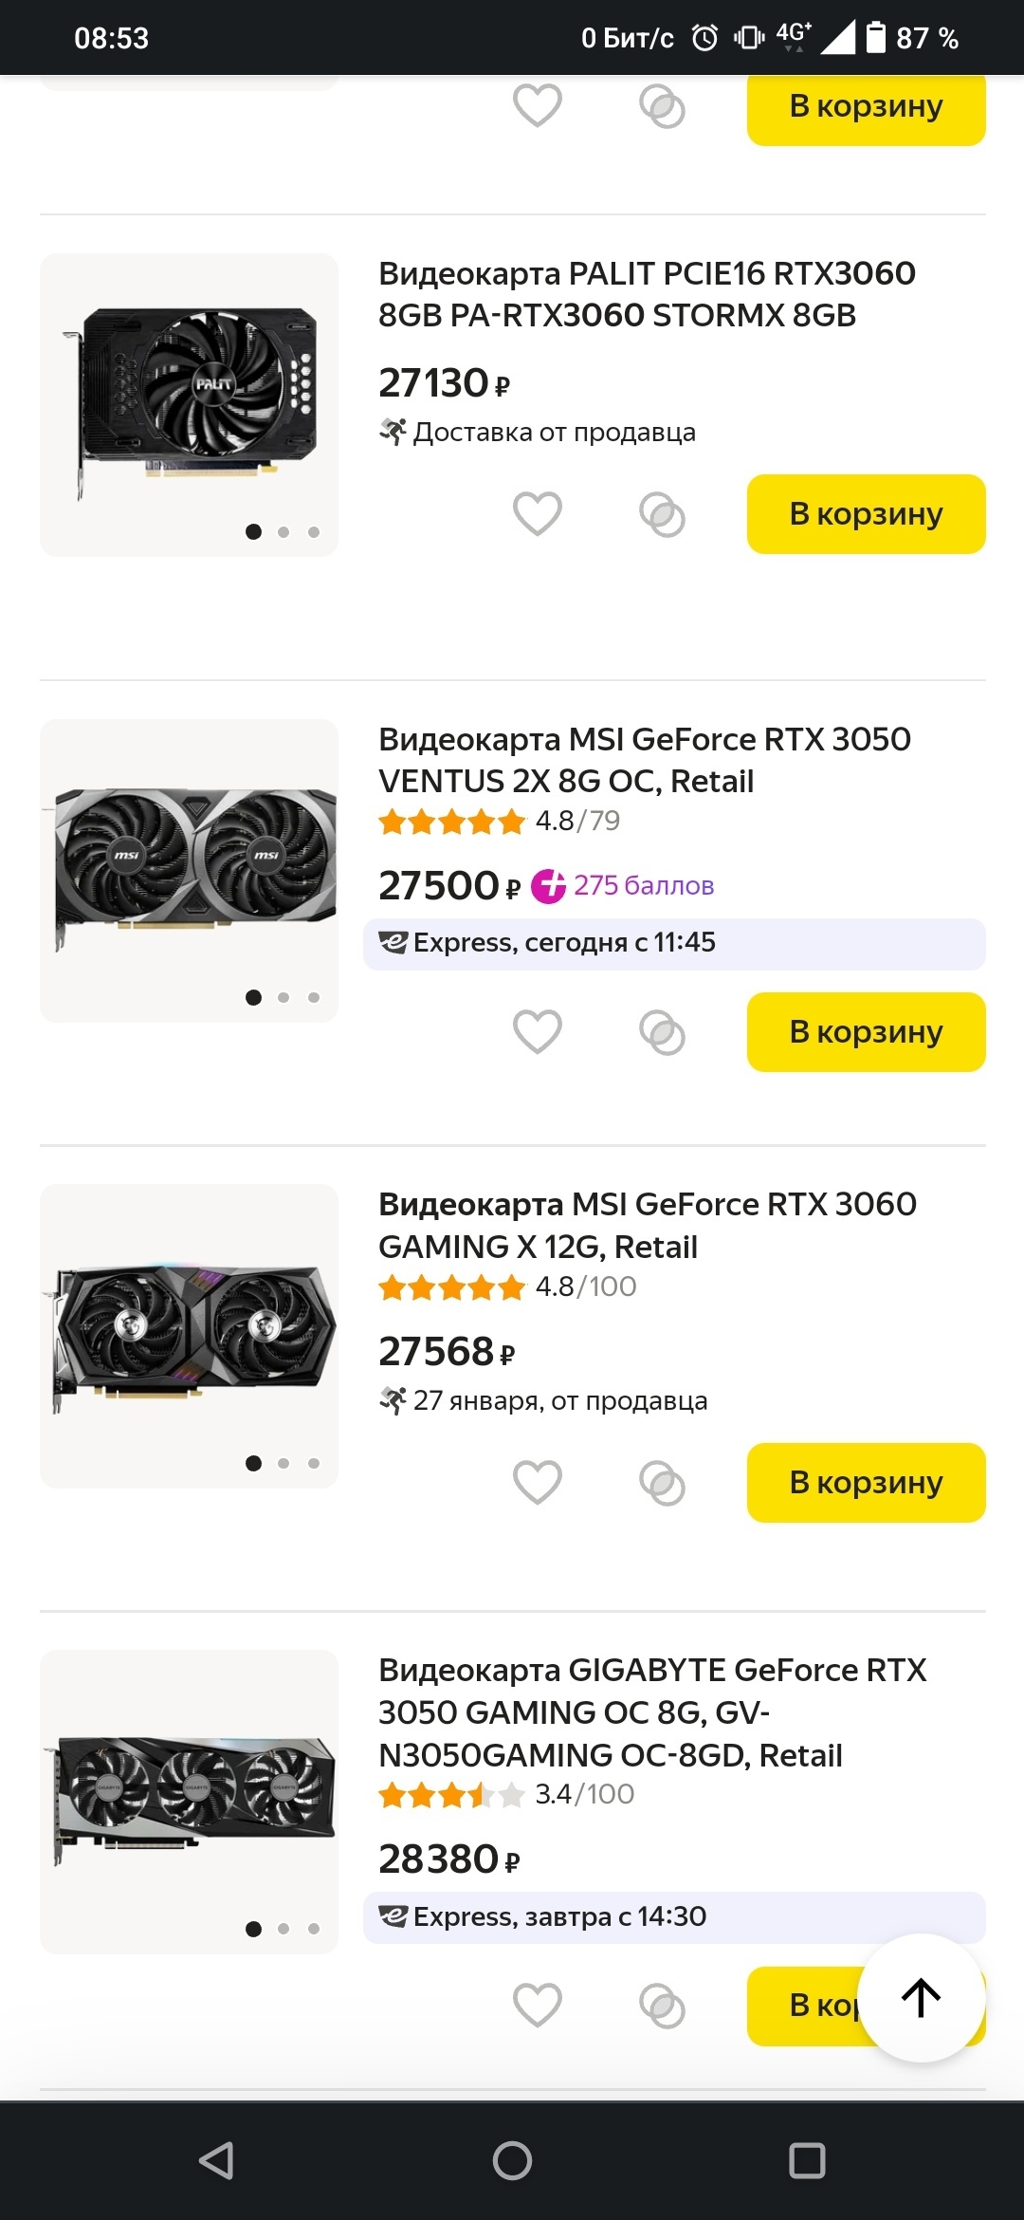Tap Android home navigation button

tap(512, 2160)
